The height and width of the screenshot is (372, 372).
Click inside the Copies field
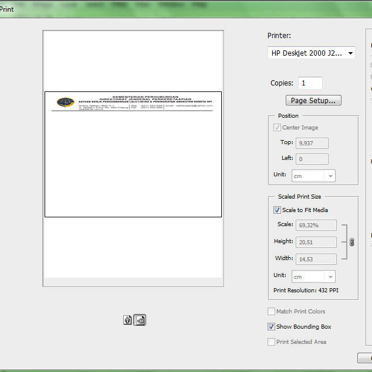click(310, 83)
